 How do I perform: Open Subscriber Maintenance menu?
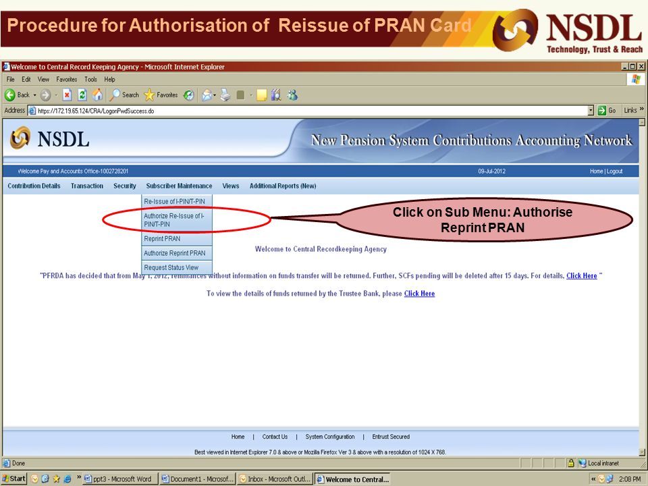pyautogui.click(x=179, y=186)
